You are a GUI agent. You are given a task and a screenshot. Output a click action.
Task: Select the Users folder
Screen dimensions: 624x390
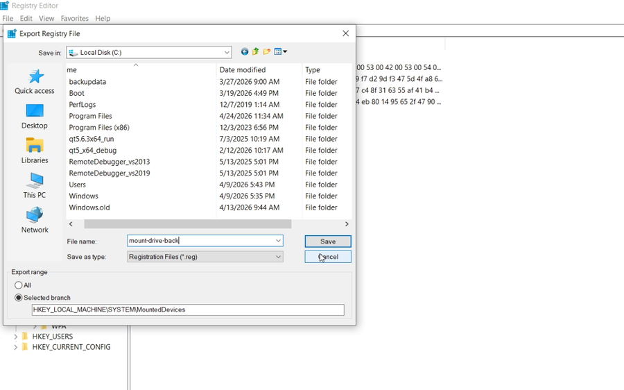[x=77, y=185]
